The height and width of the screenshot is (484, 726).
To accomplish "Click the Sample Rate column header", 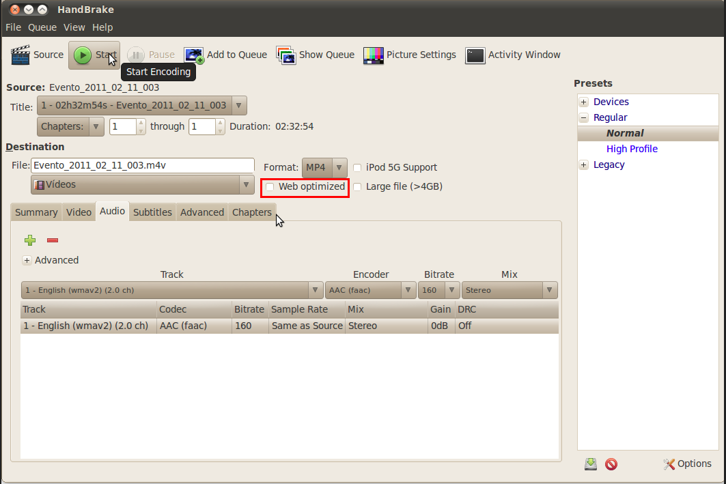I will (307, 309).
